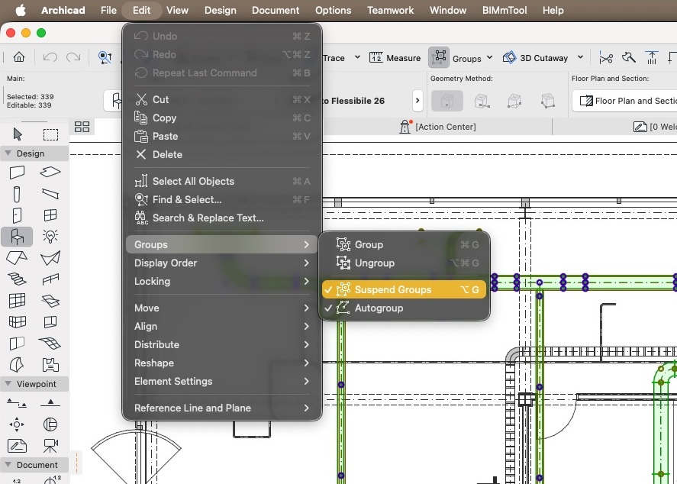This screenshot has width=677, height=484.
Task: Open the Design menu
Action: [221, 11]
